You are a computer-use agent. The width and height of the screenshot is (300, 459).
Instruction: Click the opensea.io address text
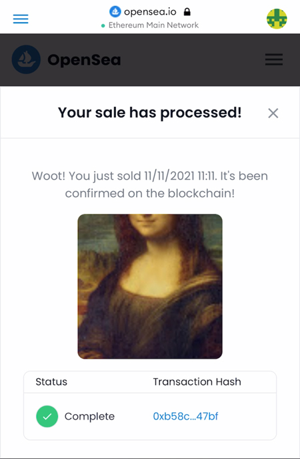tap(150, 12)
